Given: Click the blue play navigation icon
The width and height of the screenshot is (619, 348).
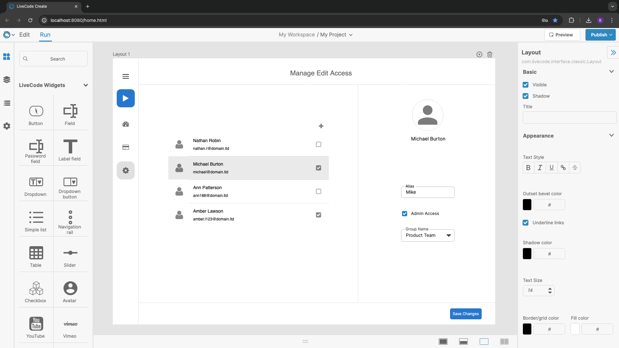Looking at the screenshot, I should click(126, 98).
